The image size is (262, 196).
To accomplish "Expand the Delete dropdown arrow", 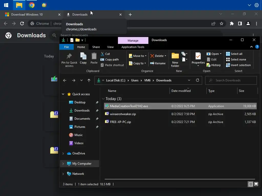I will coord(166,56).
